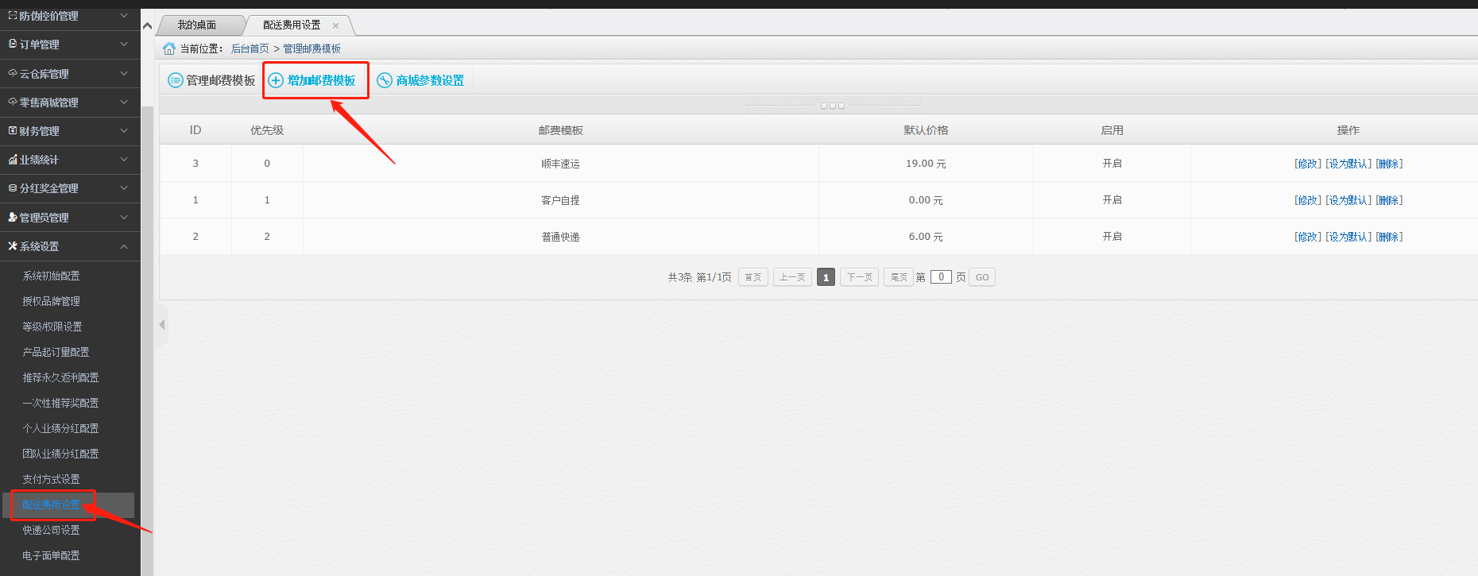Click the 云仓库管理 sidebar icon

13,73
